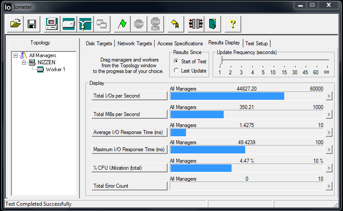
Task: Set update frequency slider to 10
Action: (273, 72)
